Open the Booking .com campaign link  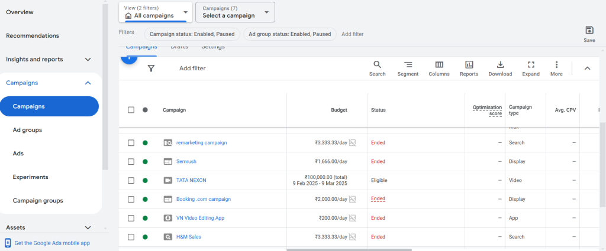pyautogui.click(x=204, y=200)
